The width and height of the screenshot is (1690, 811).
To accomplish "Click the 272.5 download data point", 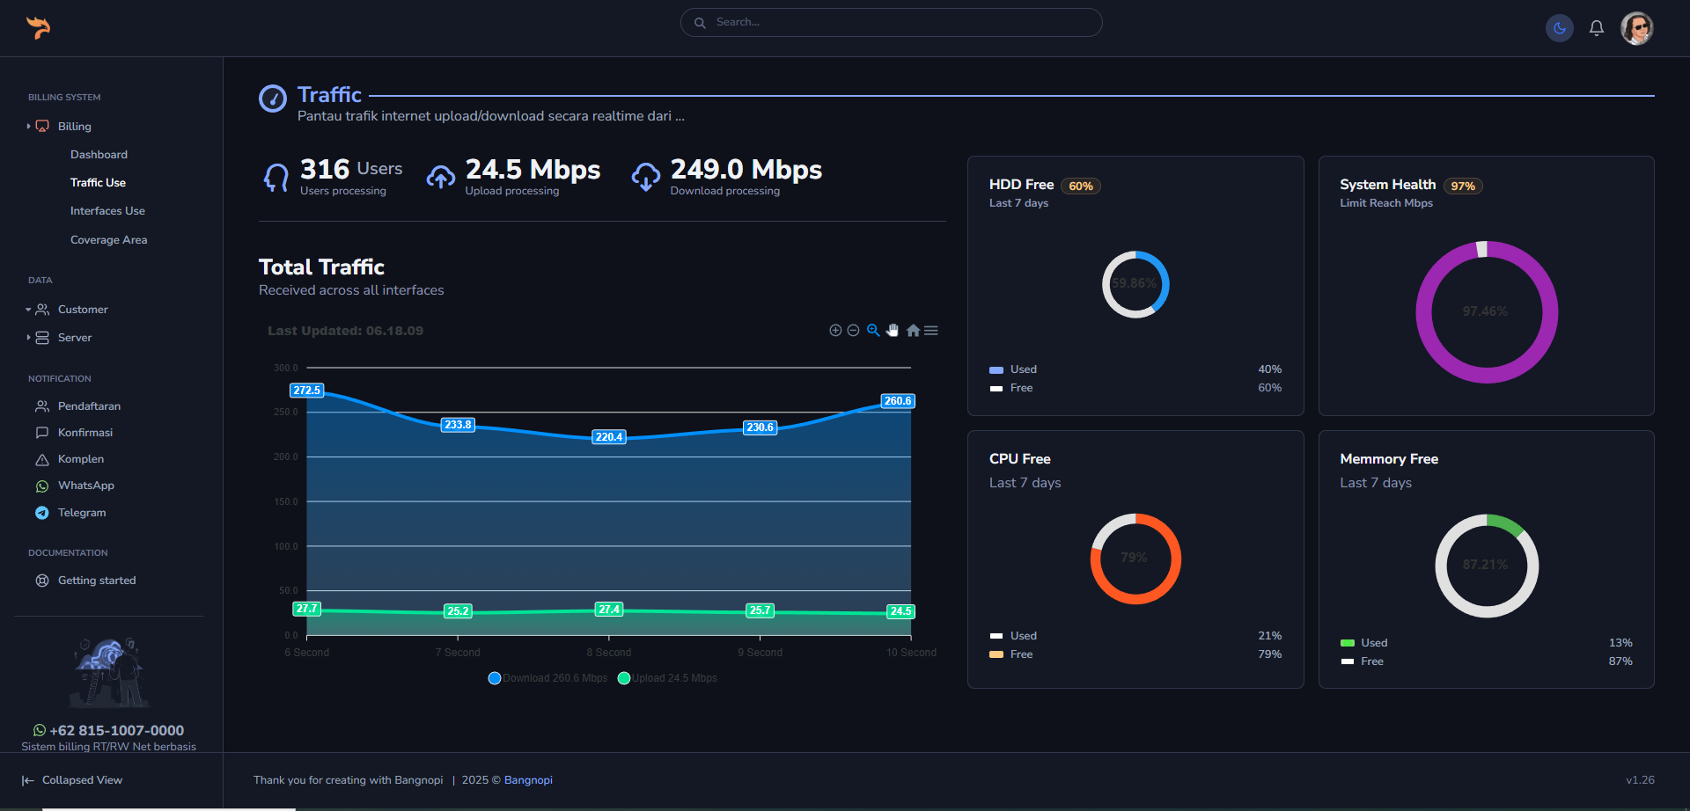I will coord(307,391).
